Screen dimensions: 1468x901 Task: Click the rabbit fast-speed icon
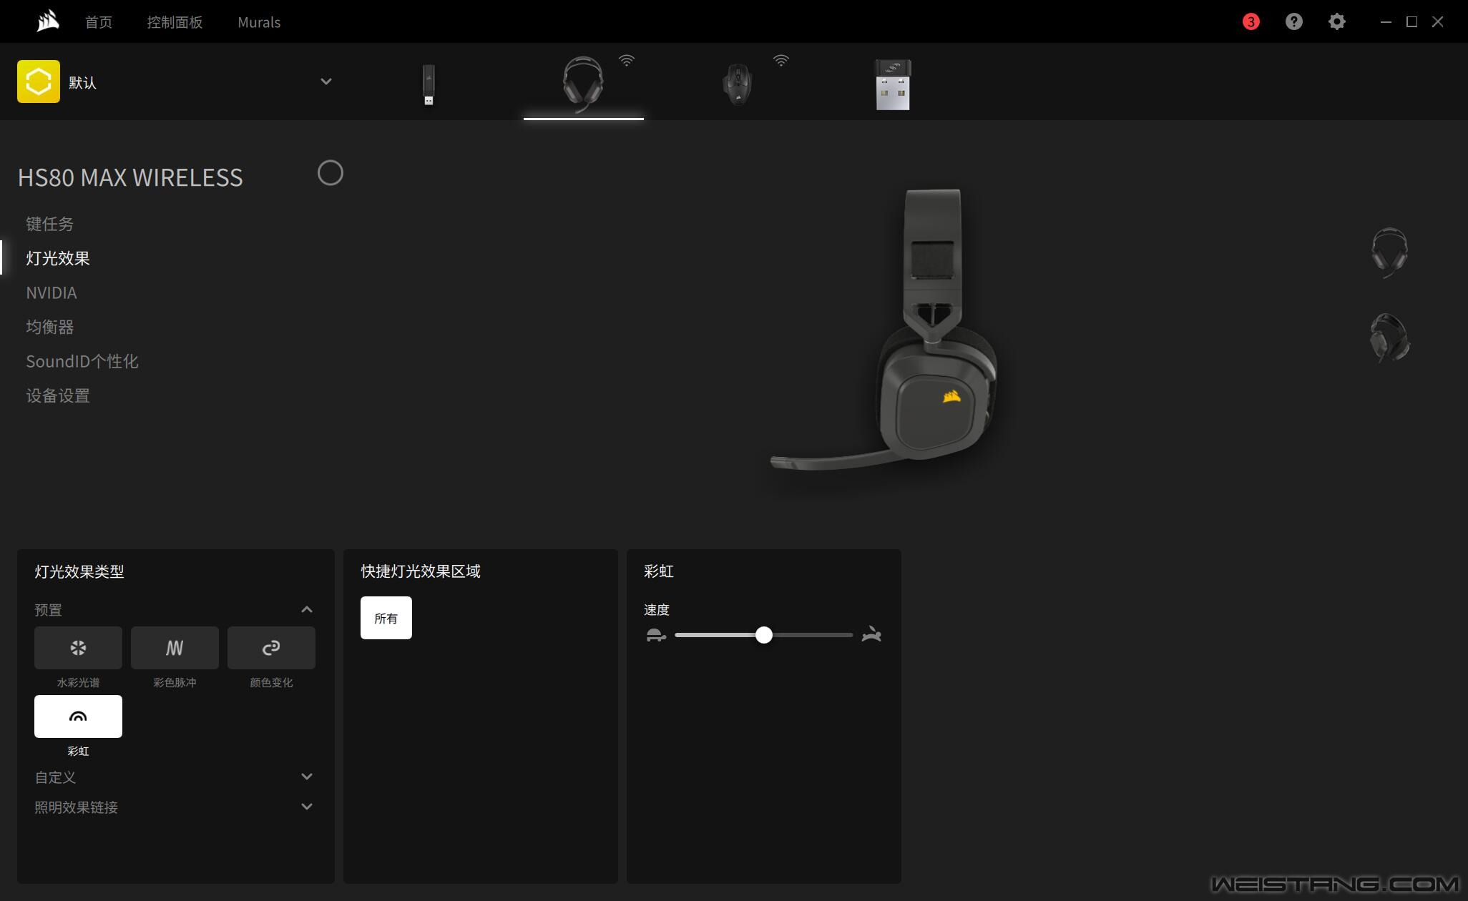[x=871, y=634]
